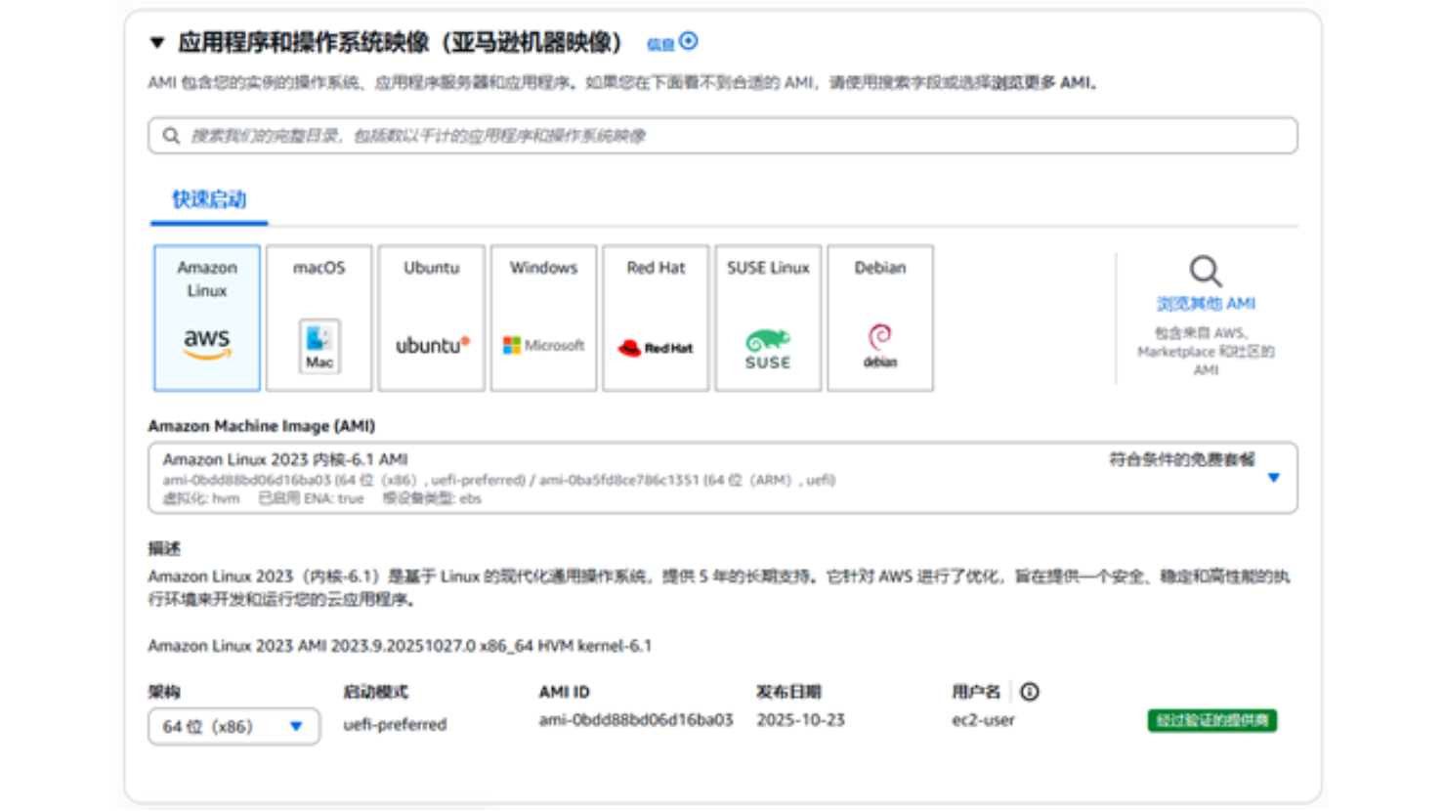Select the Amazon Linux AWS tile
Image resolution: width=1444 pixels, height=811 pixels.
pyautogui.click(x=207, y=318)
